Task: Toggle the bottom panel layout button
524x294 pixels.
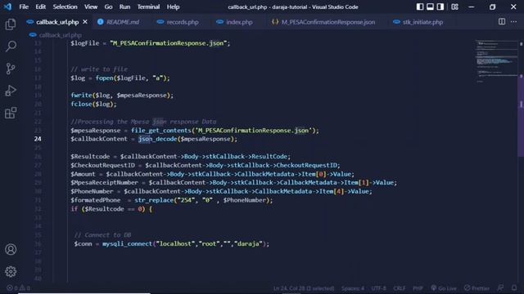Action: point(430,7)
